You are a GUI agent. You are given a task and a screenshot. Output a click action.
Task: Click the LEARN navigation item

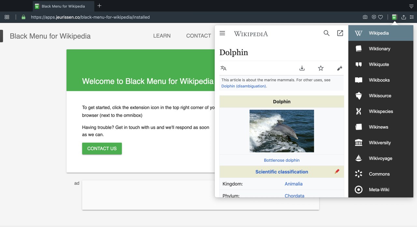(x=162, y=36)
